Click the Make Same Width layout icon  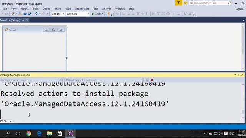click(154, 14)
